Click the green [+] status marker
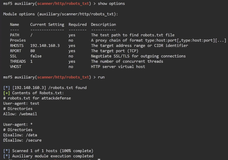 7,93
